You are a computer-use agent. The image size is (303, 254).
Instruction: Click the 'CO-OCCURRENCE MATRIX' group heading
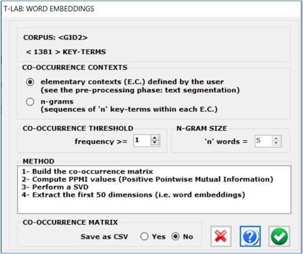point(70,222)
